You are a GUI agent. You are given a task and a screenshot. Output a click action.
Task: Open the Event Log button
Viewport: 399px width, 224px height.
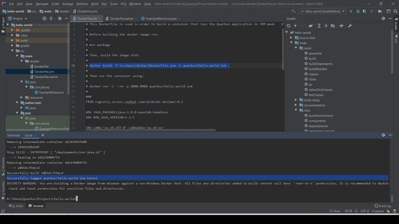coord(383,206)
